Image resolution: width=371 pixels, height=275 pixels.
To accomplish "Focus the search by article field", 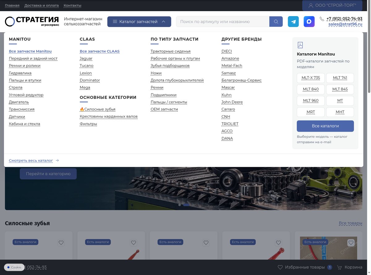I will pyautogui.click(x=223, y=22).
